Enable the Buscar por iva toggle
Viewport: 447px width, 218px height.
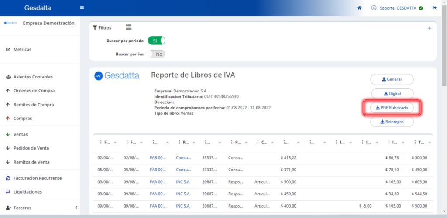(x=156, y=54)
